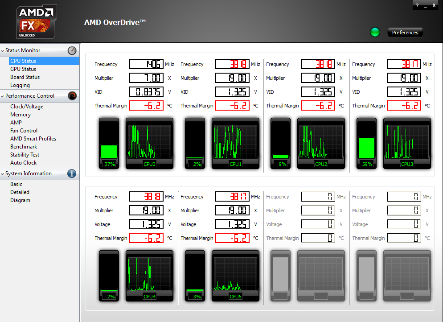Open the Auto Clock page
This screenshot has height=322, width=443.
pyautogui.click(x=24, y=163)
